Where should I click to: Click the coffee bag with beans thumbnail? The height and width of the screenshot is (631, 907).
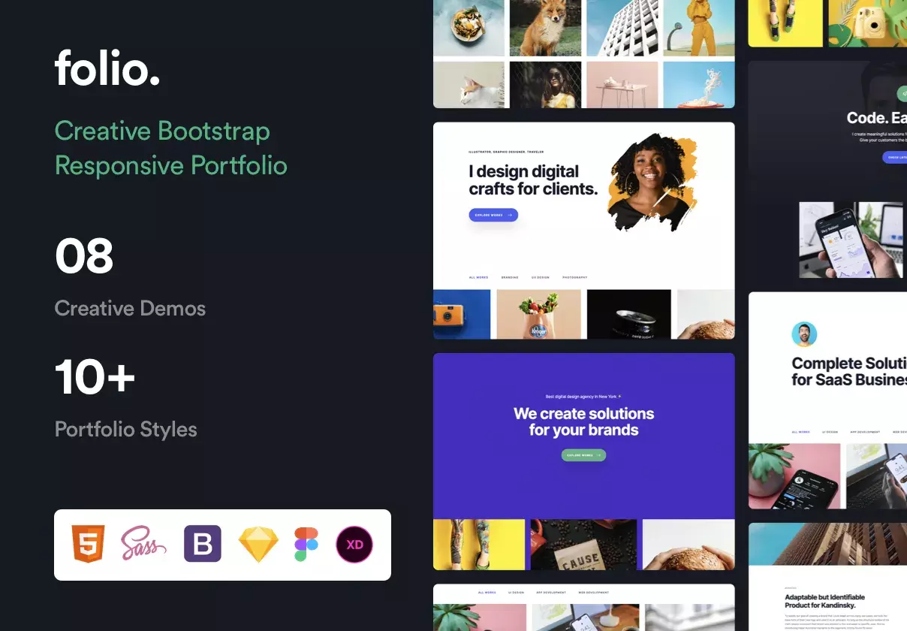click(583, 545)
